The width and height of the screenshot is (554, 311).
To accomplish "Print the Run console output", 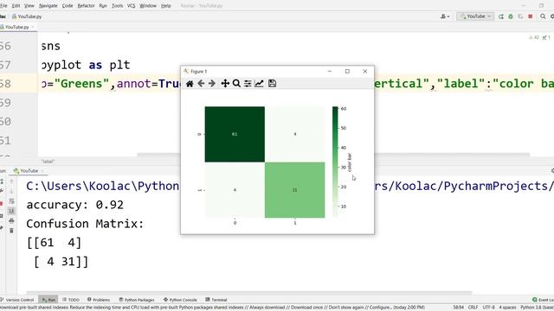I will click(x=11, y=221).
